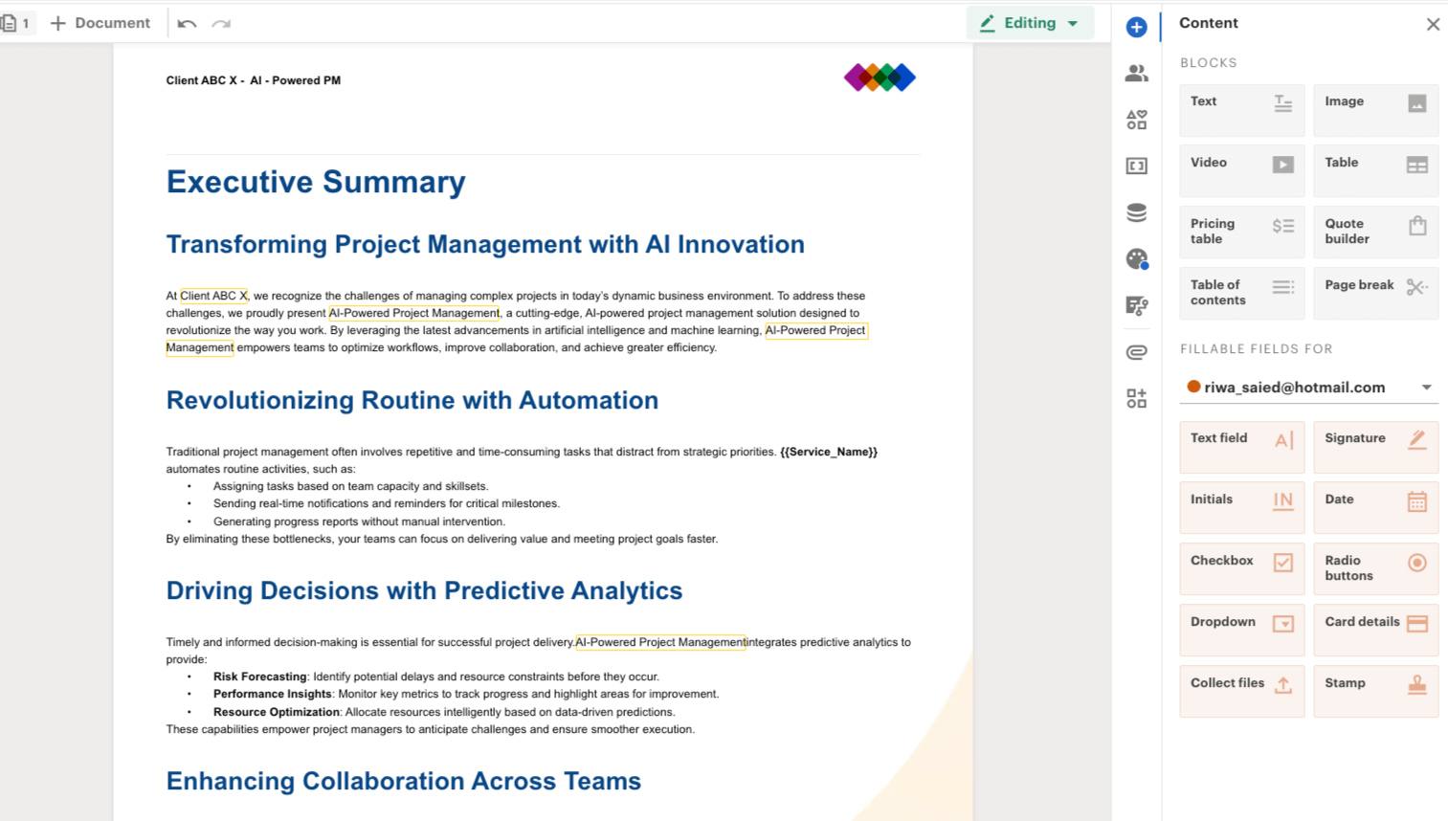Open the stacked database catalog icon
This screenshot has height=821, width=1448.
1136,212
